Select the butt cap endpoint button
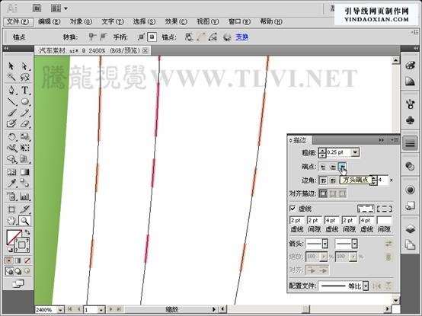 click(323, 167)
